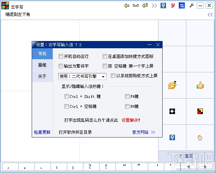This screenshot has width=216, height=173.
Task: Click 打开软件所在目录
Action: tap(75, 132)
